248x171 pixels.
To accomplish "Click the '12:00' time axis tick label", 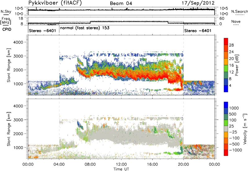I will click(121, 165).
